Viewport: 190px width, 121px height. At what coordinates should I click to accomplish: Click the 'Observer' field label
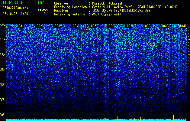[x=61, y=3]
